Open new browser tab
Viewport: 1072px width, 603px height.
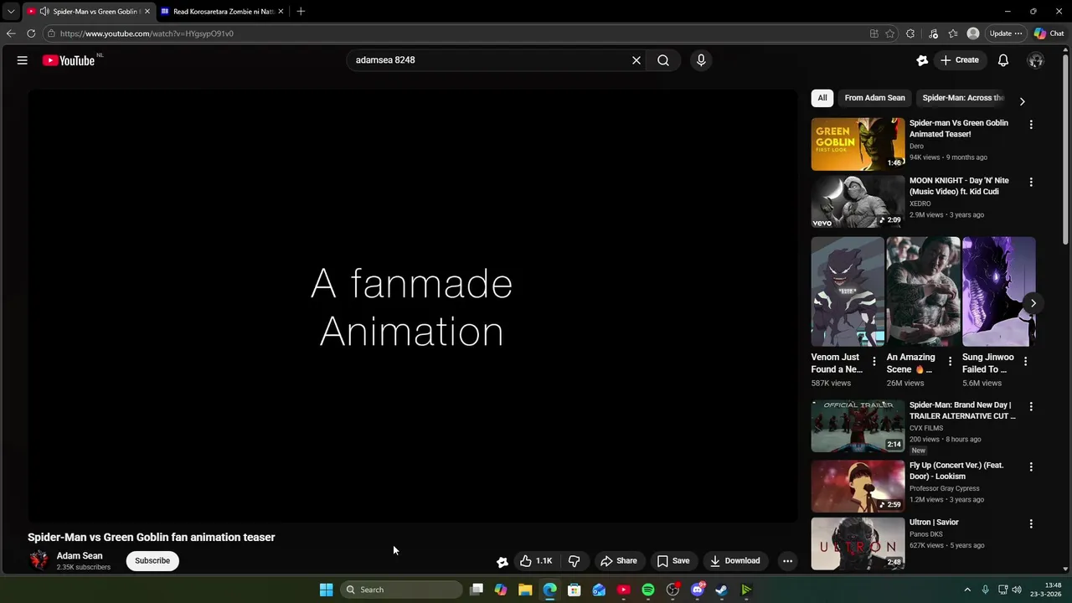[x=301, y=12]
